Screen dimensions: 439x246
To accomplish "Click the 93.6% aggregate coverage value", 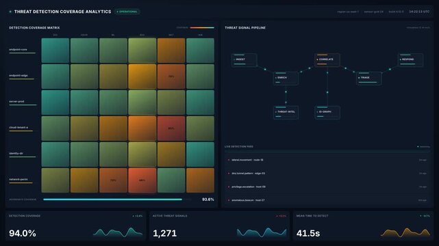I will (x=208, y=200).
